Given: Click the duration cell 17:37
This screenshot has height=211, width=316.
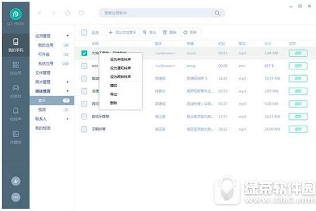Looking at the screenshot, I should point(223,116).
